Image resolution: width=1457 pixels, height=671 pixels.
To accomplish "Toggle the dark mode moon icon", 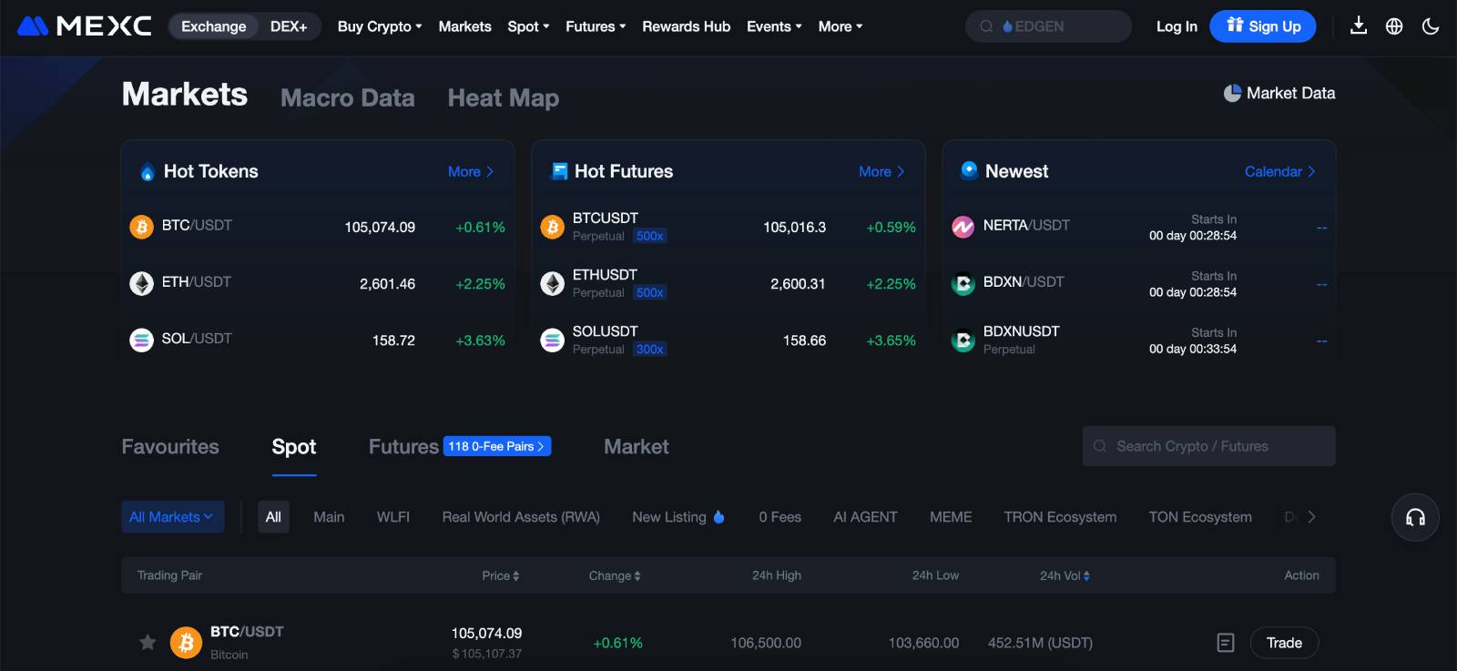I will (1431, 26).
